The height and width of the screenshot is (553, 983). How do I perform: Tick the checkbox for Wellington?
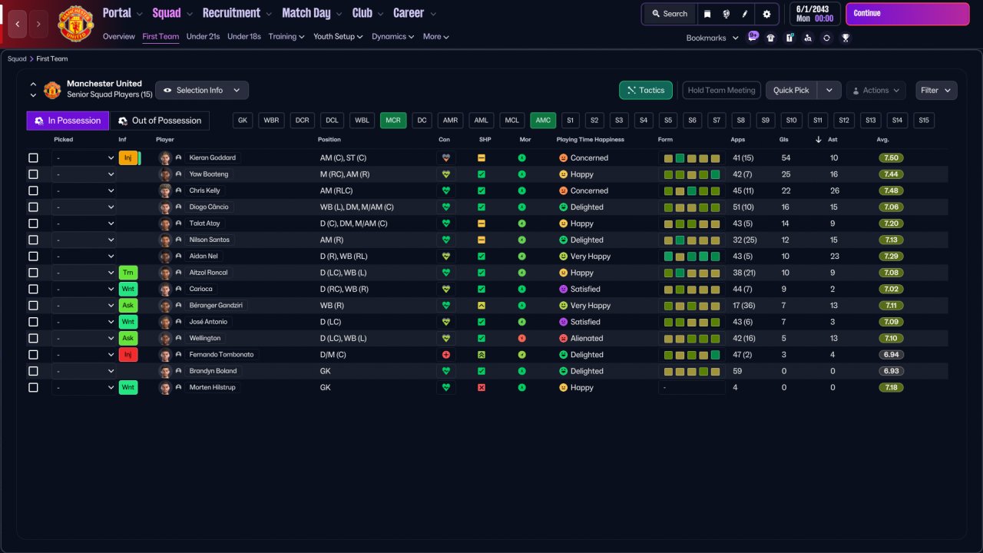tap(33, 339)
